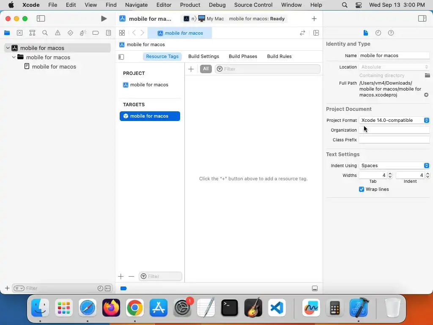Screen dimensions: 433x325
Task: Switch to the Build Rules tab
Action: point(279,56)
